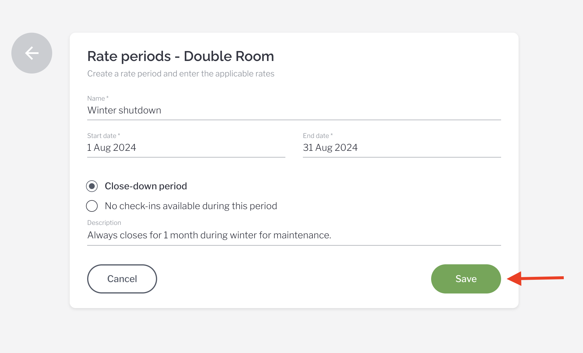Click the back arrow button
This screenshot has height=353, width=583.
pos(32,53)
